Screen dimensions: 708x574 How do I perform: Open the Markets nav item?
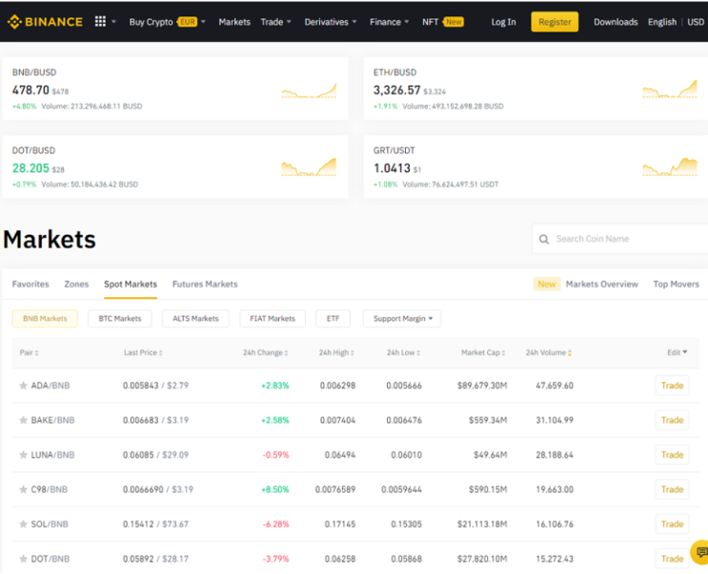[x=234, y=22]
